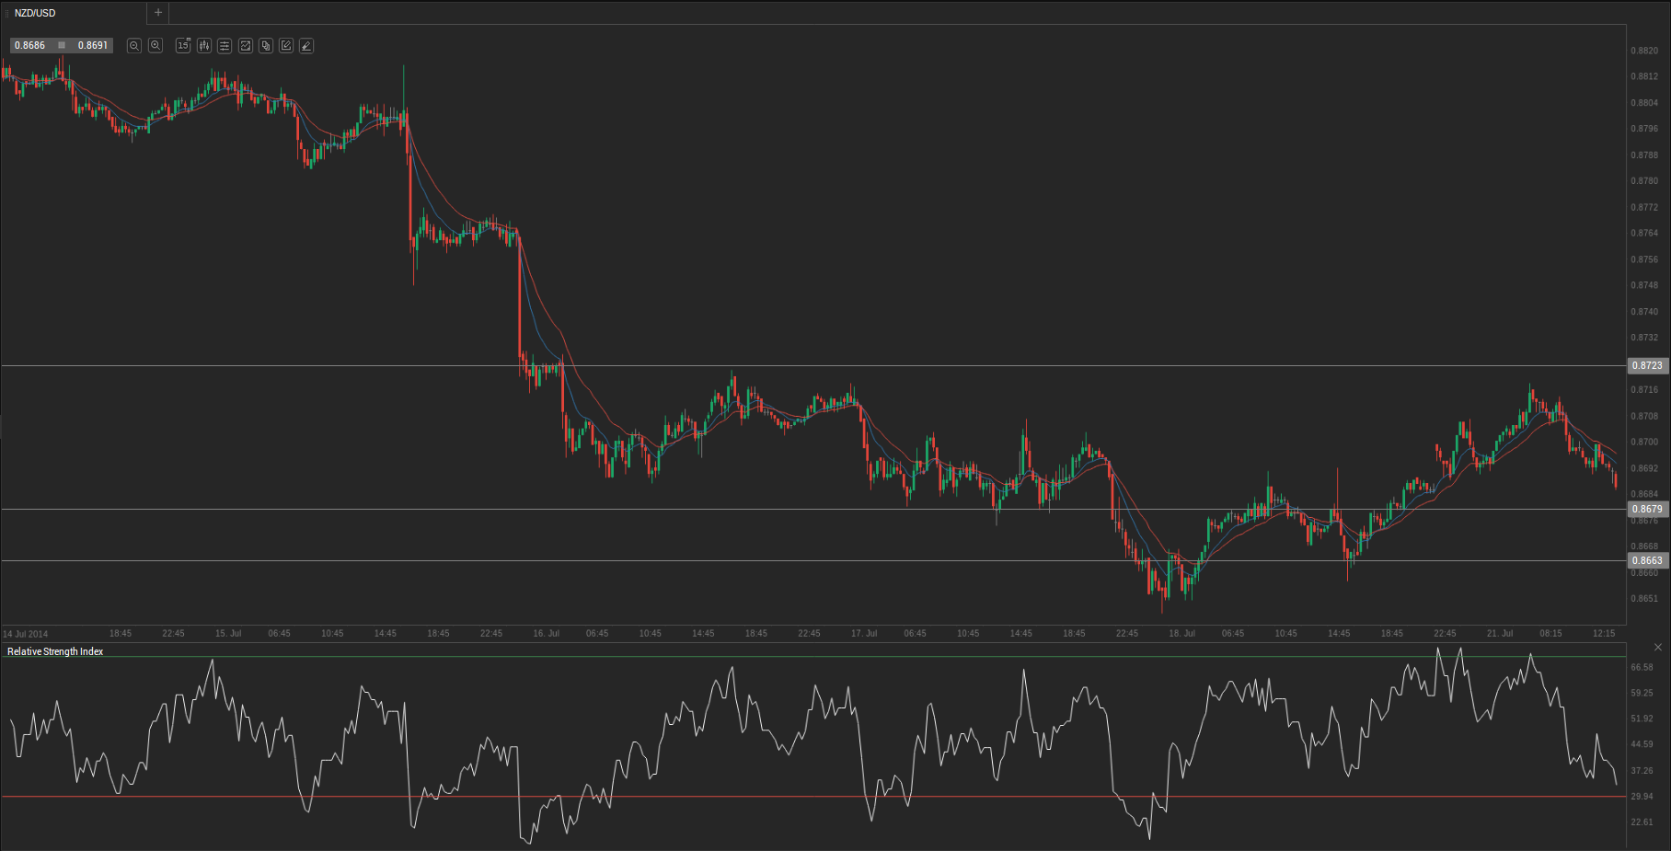Select the 0.8723 horizontal level label
Viewport: 1671px width, 851px height.
[x=1647, y=366]
